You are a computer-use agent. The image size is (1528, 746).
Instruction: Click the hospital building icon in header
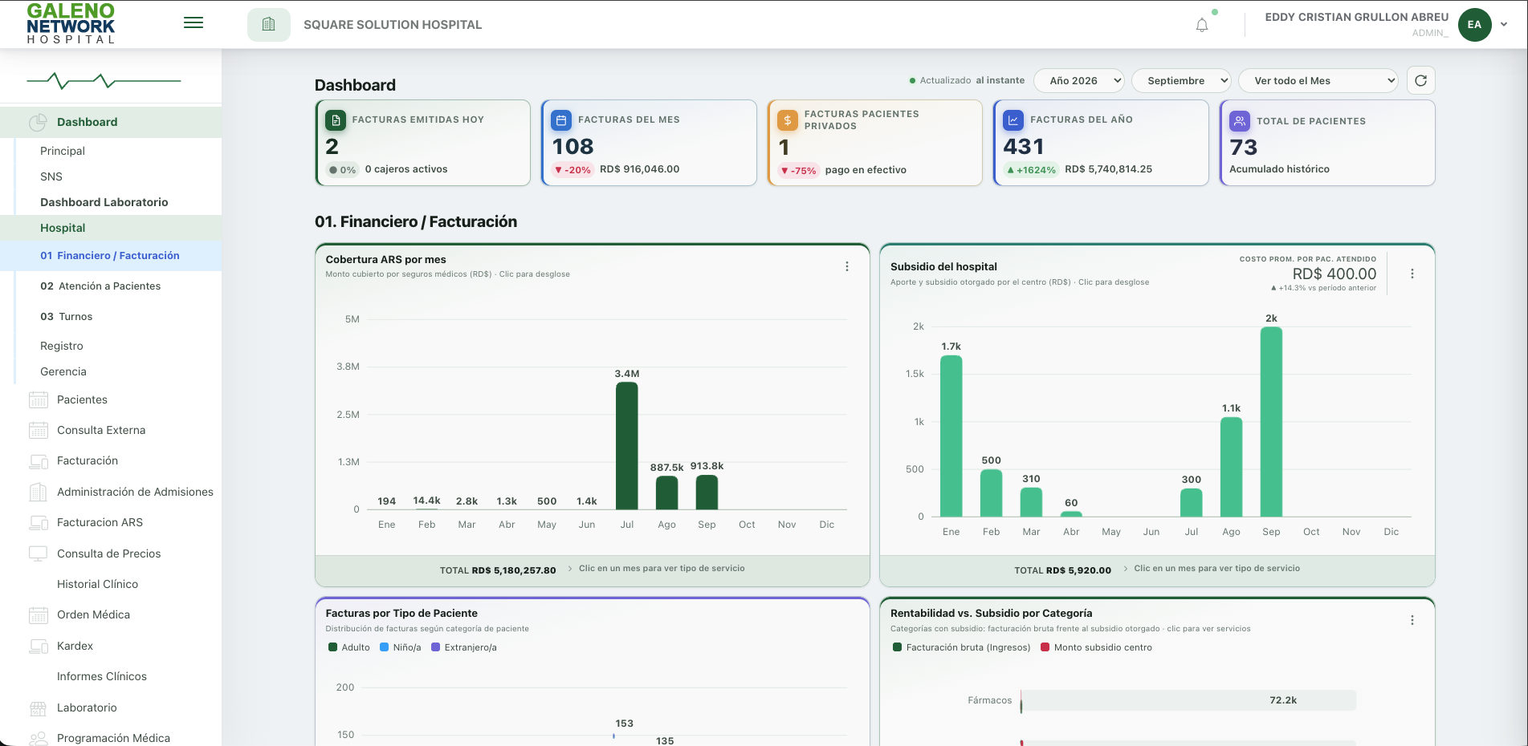tap(269, 25)
